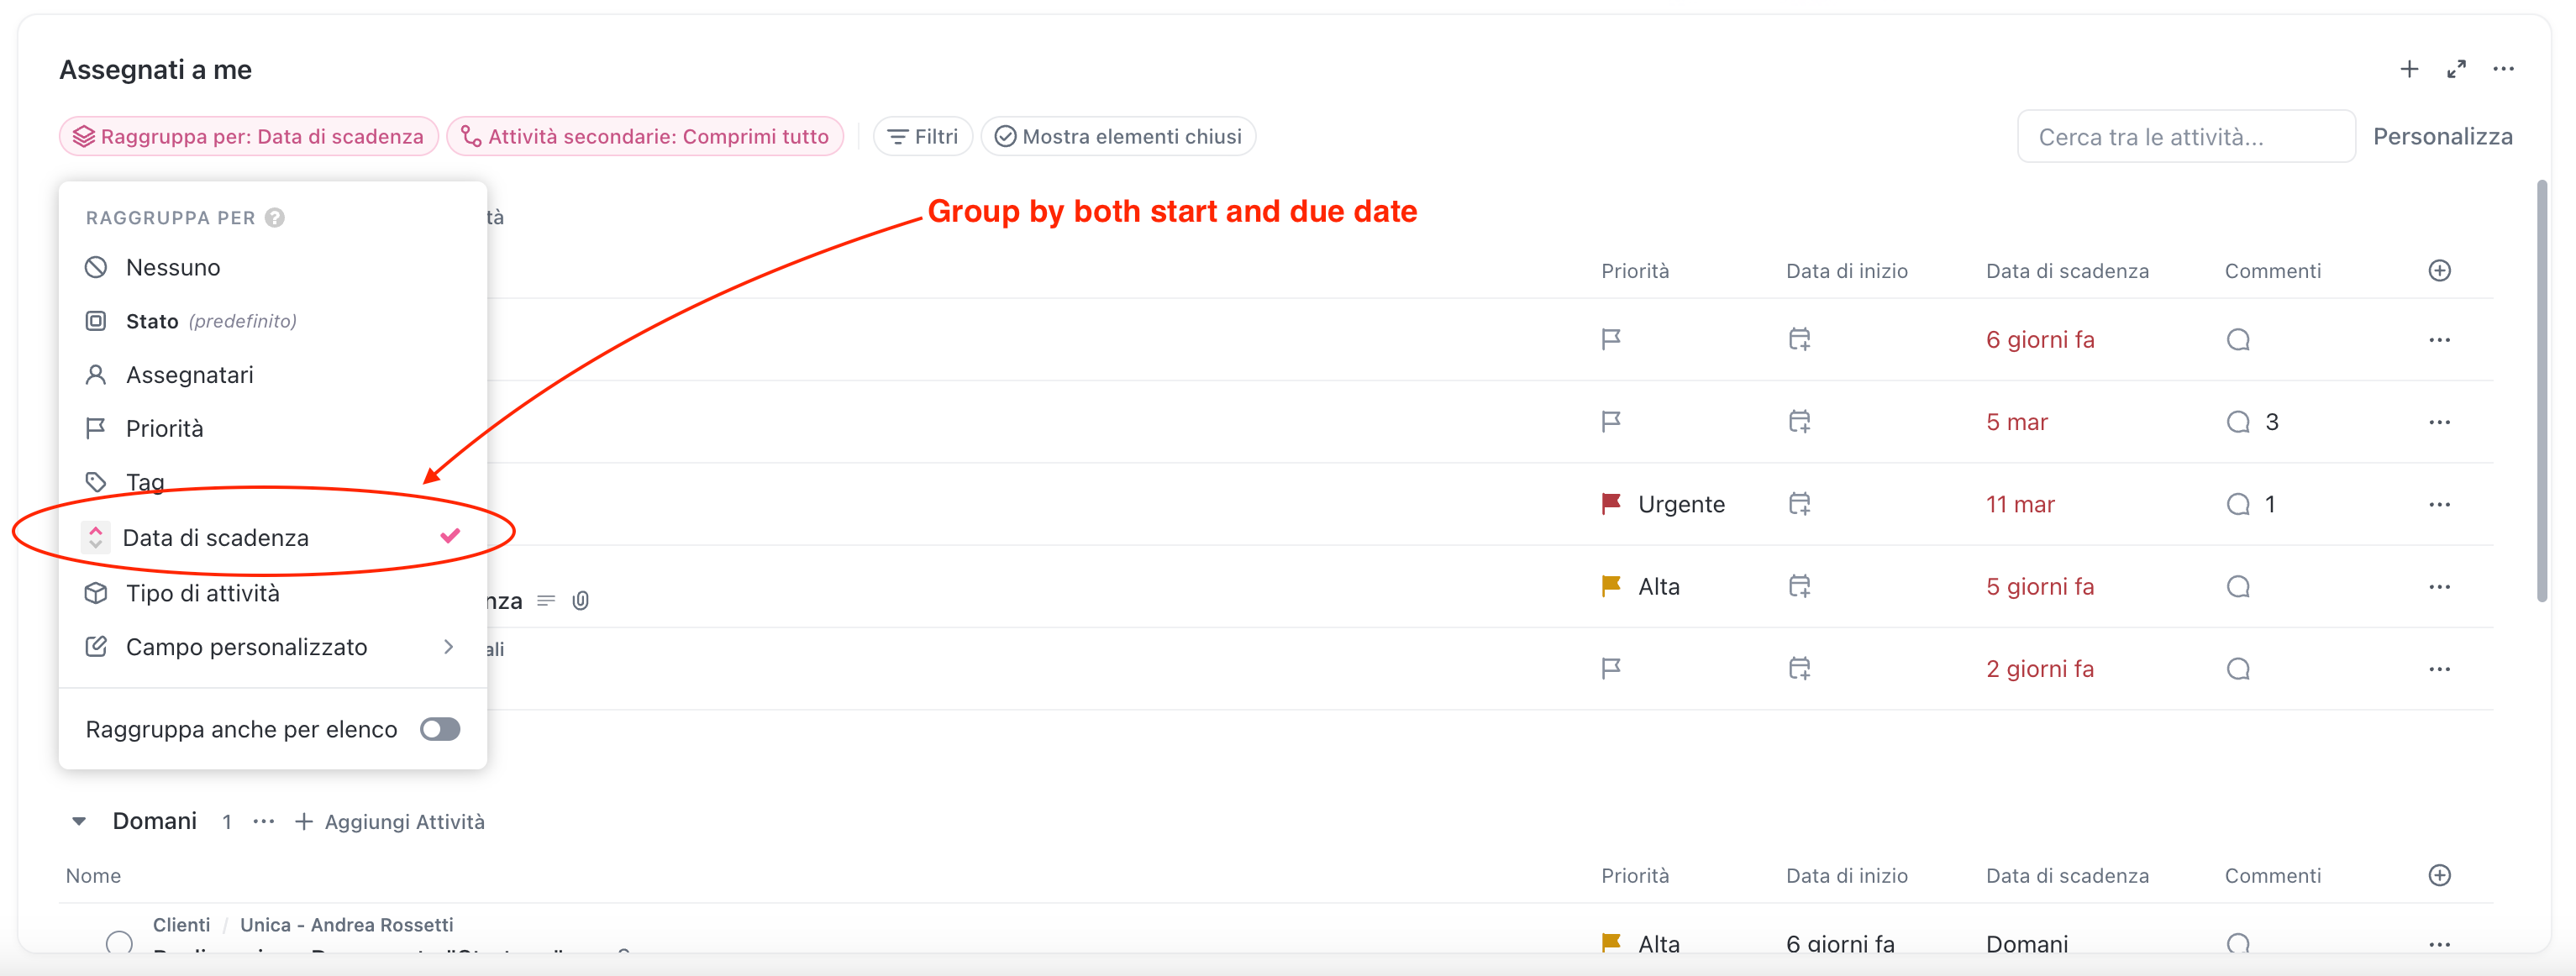Open the Raggruppa per: Data di scadenza dropdown
Viewport: 2576px width, 976px height.
(x=249, y=137)
